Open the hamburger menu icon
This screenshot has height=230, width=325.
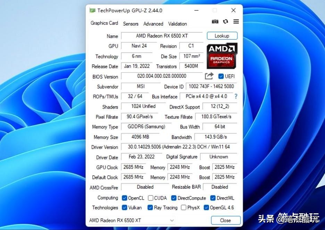coord(236,21)
